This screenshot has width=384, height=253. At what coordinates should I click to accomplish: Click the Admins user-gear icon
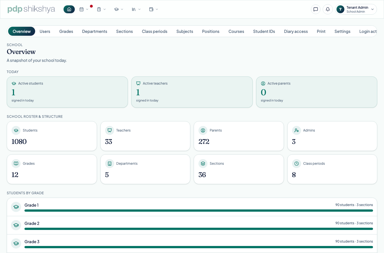tap(297, 130)
